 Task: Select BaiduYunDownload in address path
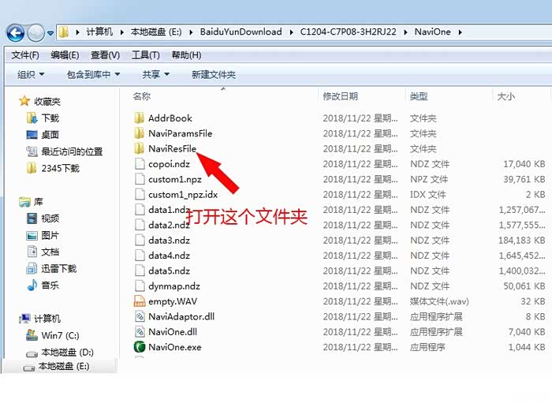(241, 32)
